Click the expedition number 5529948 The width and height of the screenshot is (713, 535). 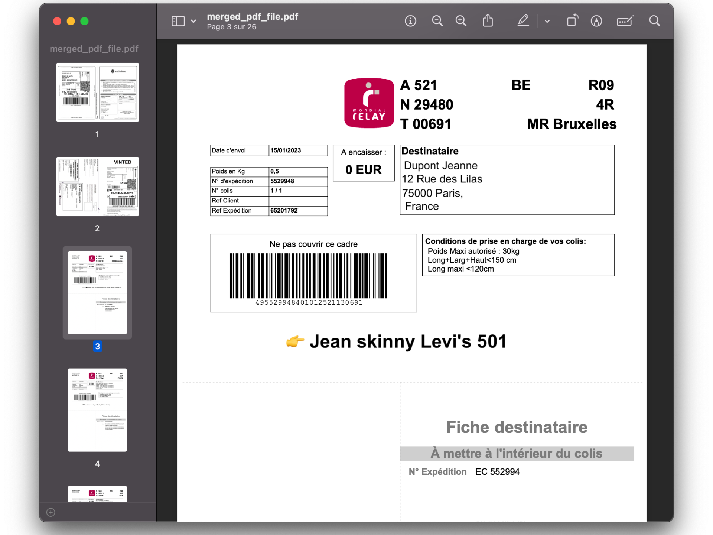coord(282,181)
